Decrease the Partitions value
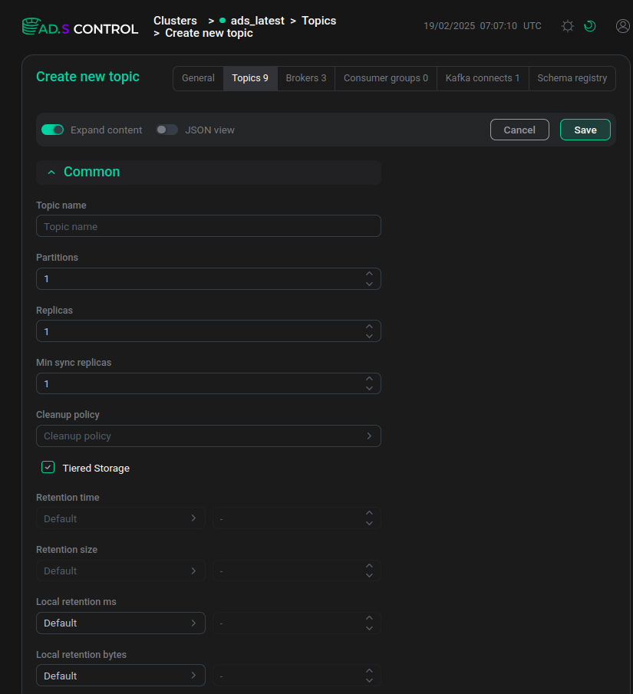The width and height of the screenshot is (633, 694). click(369, 284)
